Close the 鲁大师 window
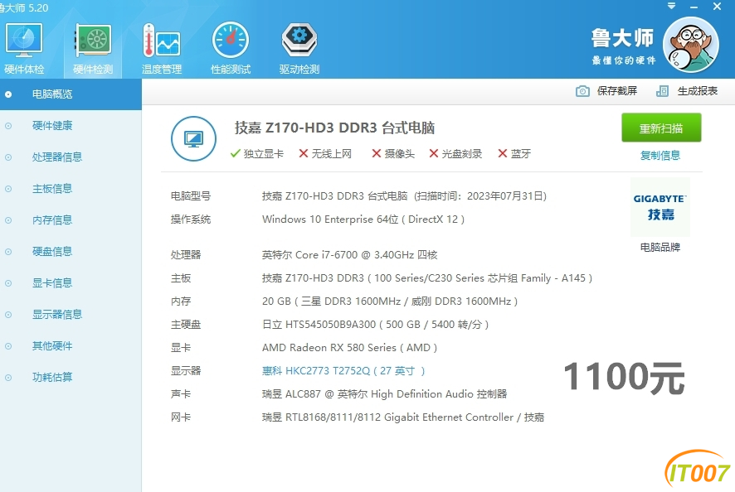 tap(717, 7)
